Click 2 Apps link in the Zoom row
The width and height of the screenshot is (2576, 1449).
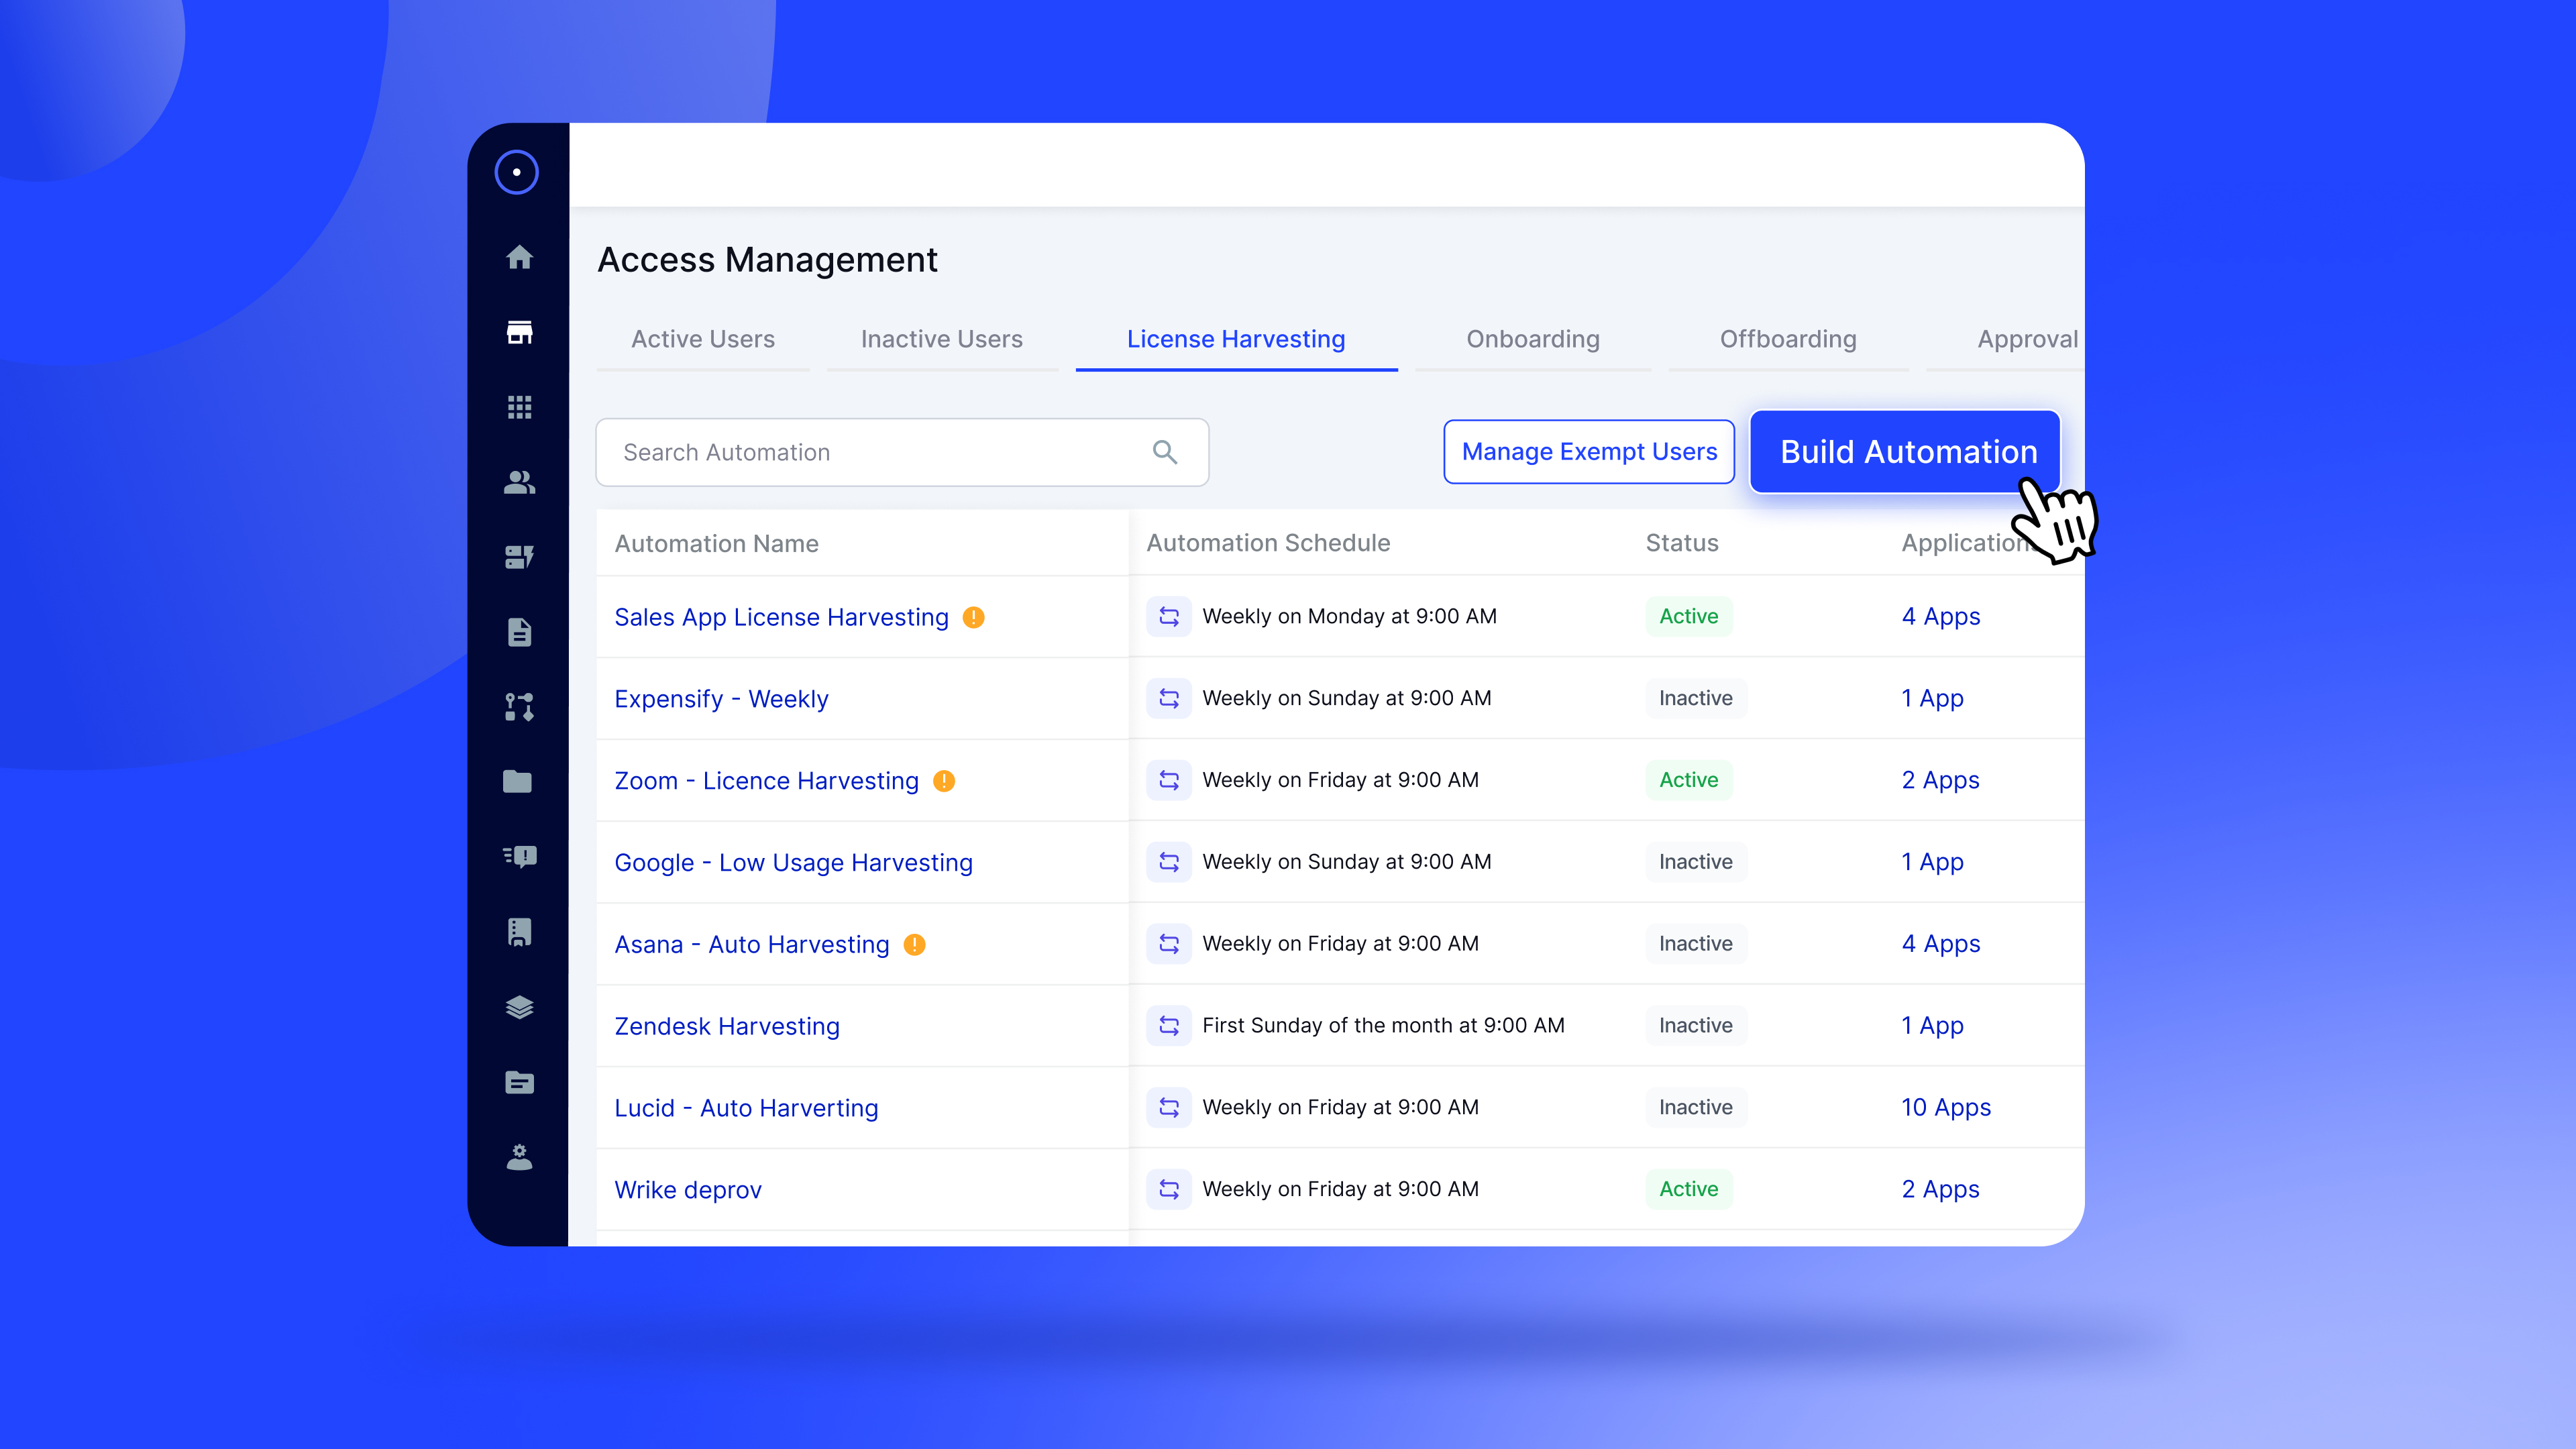1940,781
